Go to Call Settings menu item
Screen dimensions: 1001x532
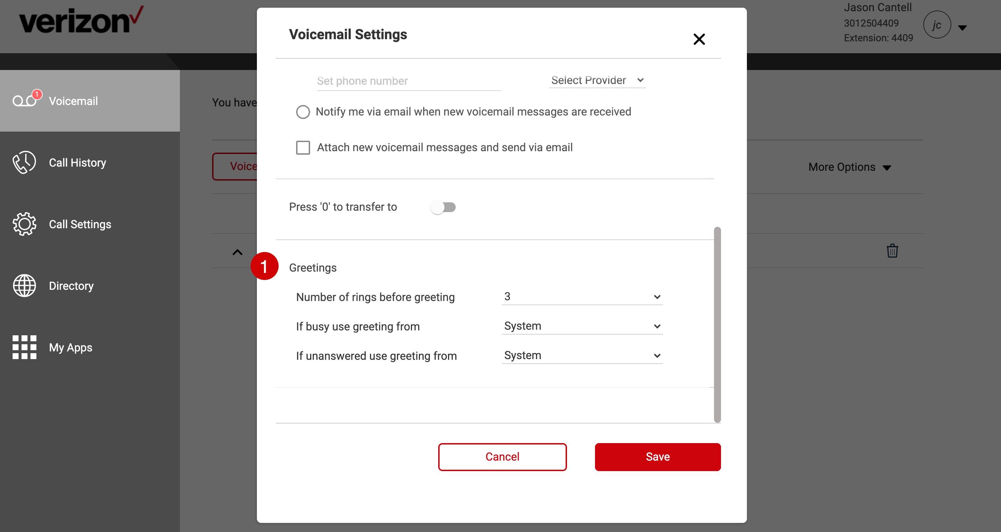(80, 224)
